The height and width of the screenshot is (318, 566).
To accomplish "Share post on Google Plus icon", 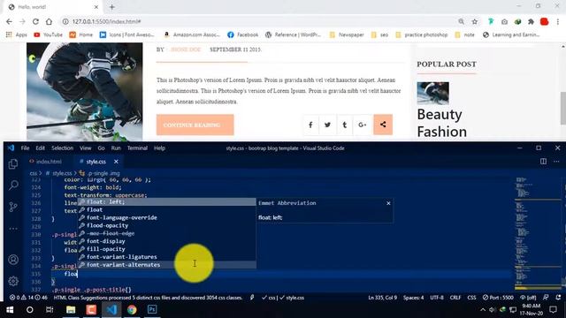I will (x=362, y=125).
